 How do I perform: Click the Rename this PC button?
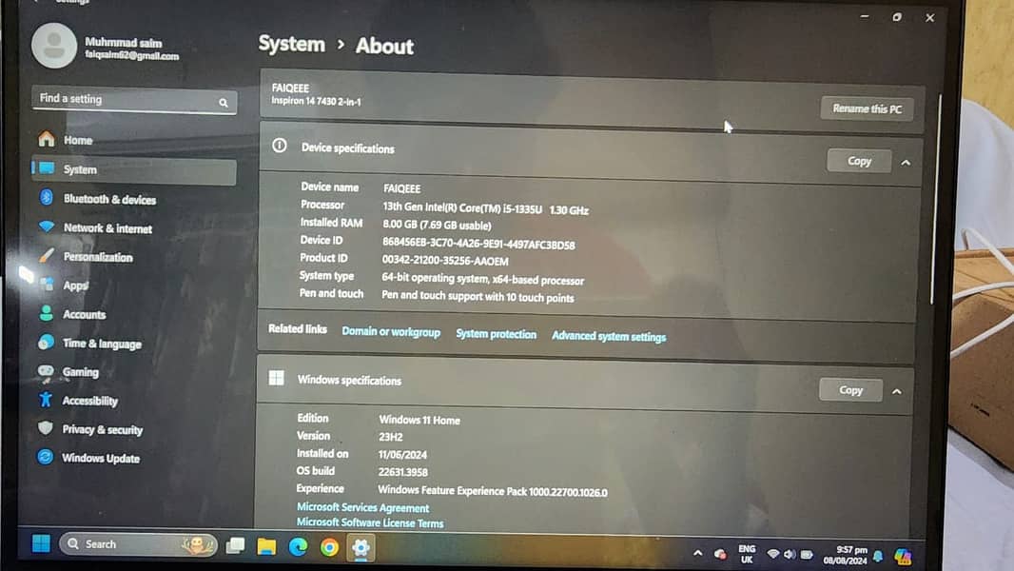pyautogui.click(x=866, y=108)
